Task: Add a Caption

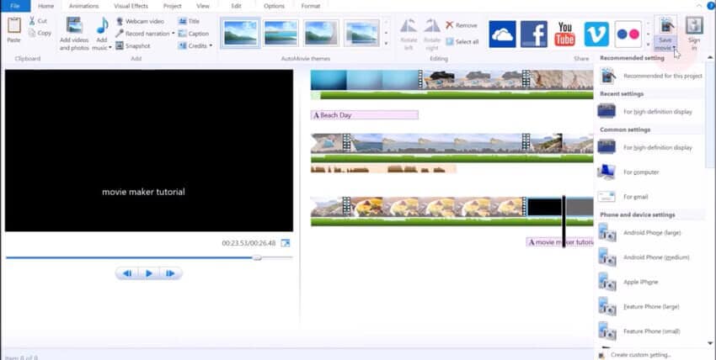Action: pyautogui.click(x=194, y=34)
